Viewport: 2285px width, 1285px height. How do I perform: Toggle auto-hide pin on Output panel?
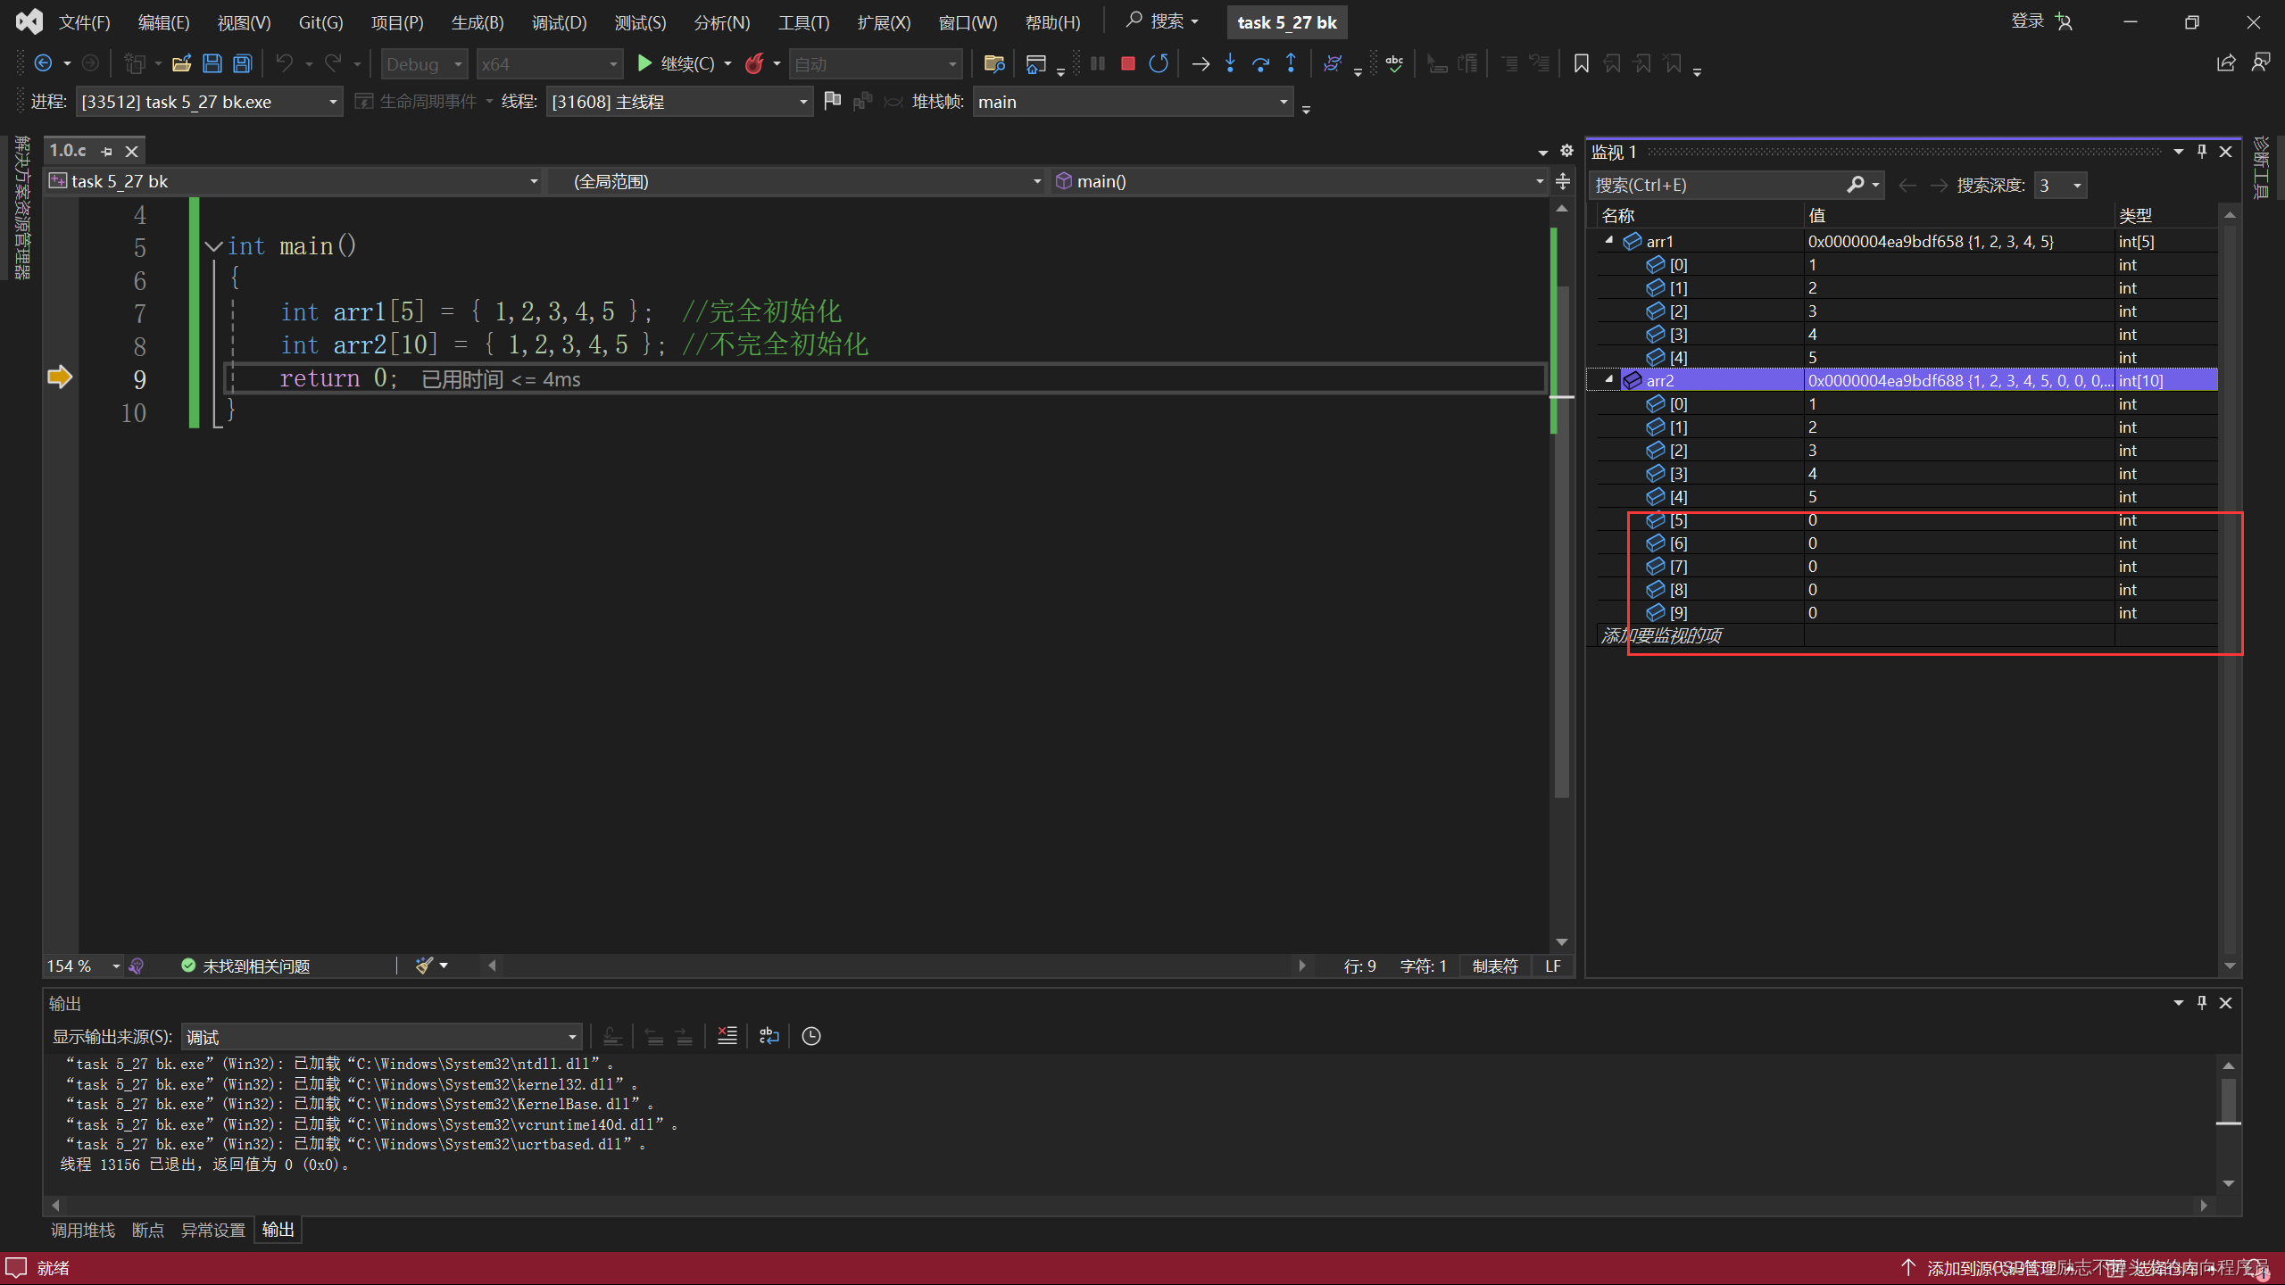click(x=2202, y=1003)
